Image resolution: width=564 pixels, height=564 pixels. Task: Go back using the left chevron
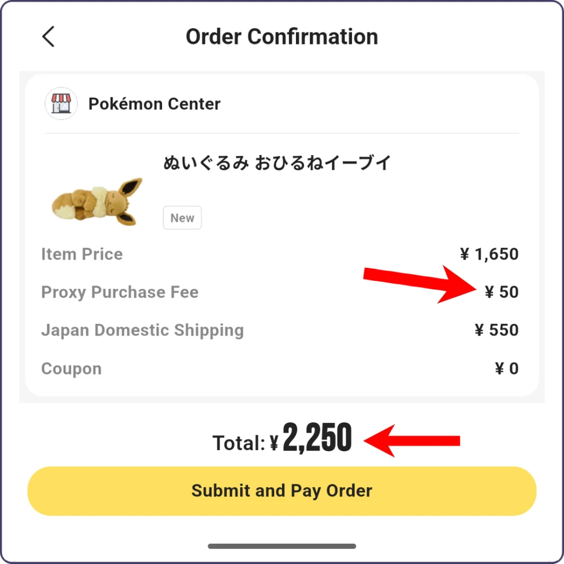point(49,37)
